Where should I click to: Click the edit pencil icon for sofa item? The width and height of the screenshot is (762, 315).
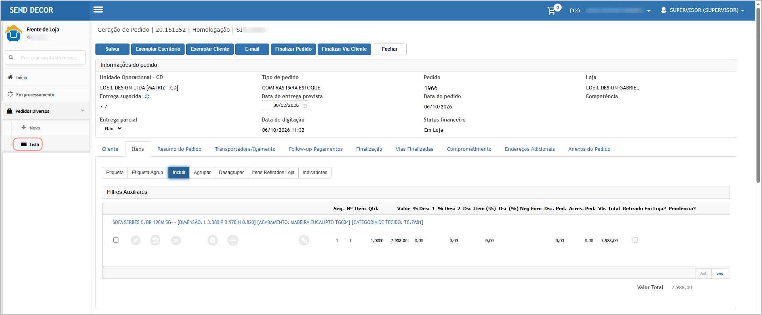click(x=136, y=240)
